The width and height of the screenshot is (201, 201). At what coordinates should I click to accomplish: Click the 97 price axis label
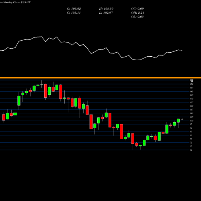click(191, 124)
